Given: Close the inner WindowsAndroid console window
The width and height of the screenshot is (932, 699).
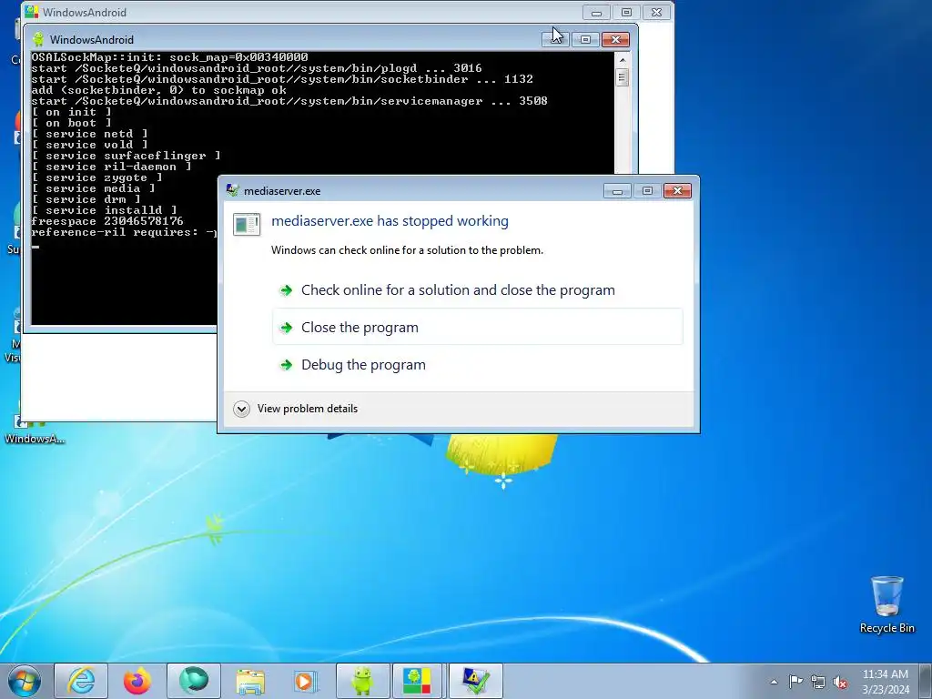Looking at the screenshot, I should coord(615,39).
